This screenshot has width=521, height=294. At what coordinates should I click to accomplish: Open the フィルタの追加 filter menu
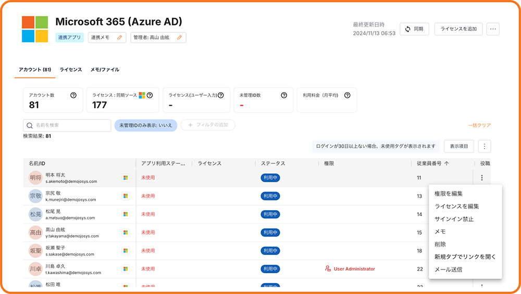[x=207, y=125]
